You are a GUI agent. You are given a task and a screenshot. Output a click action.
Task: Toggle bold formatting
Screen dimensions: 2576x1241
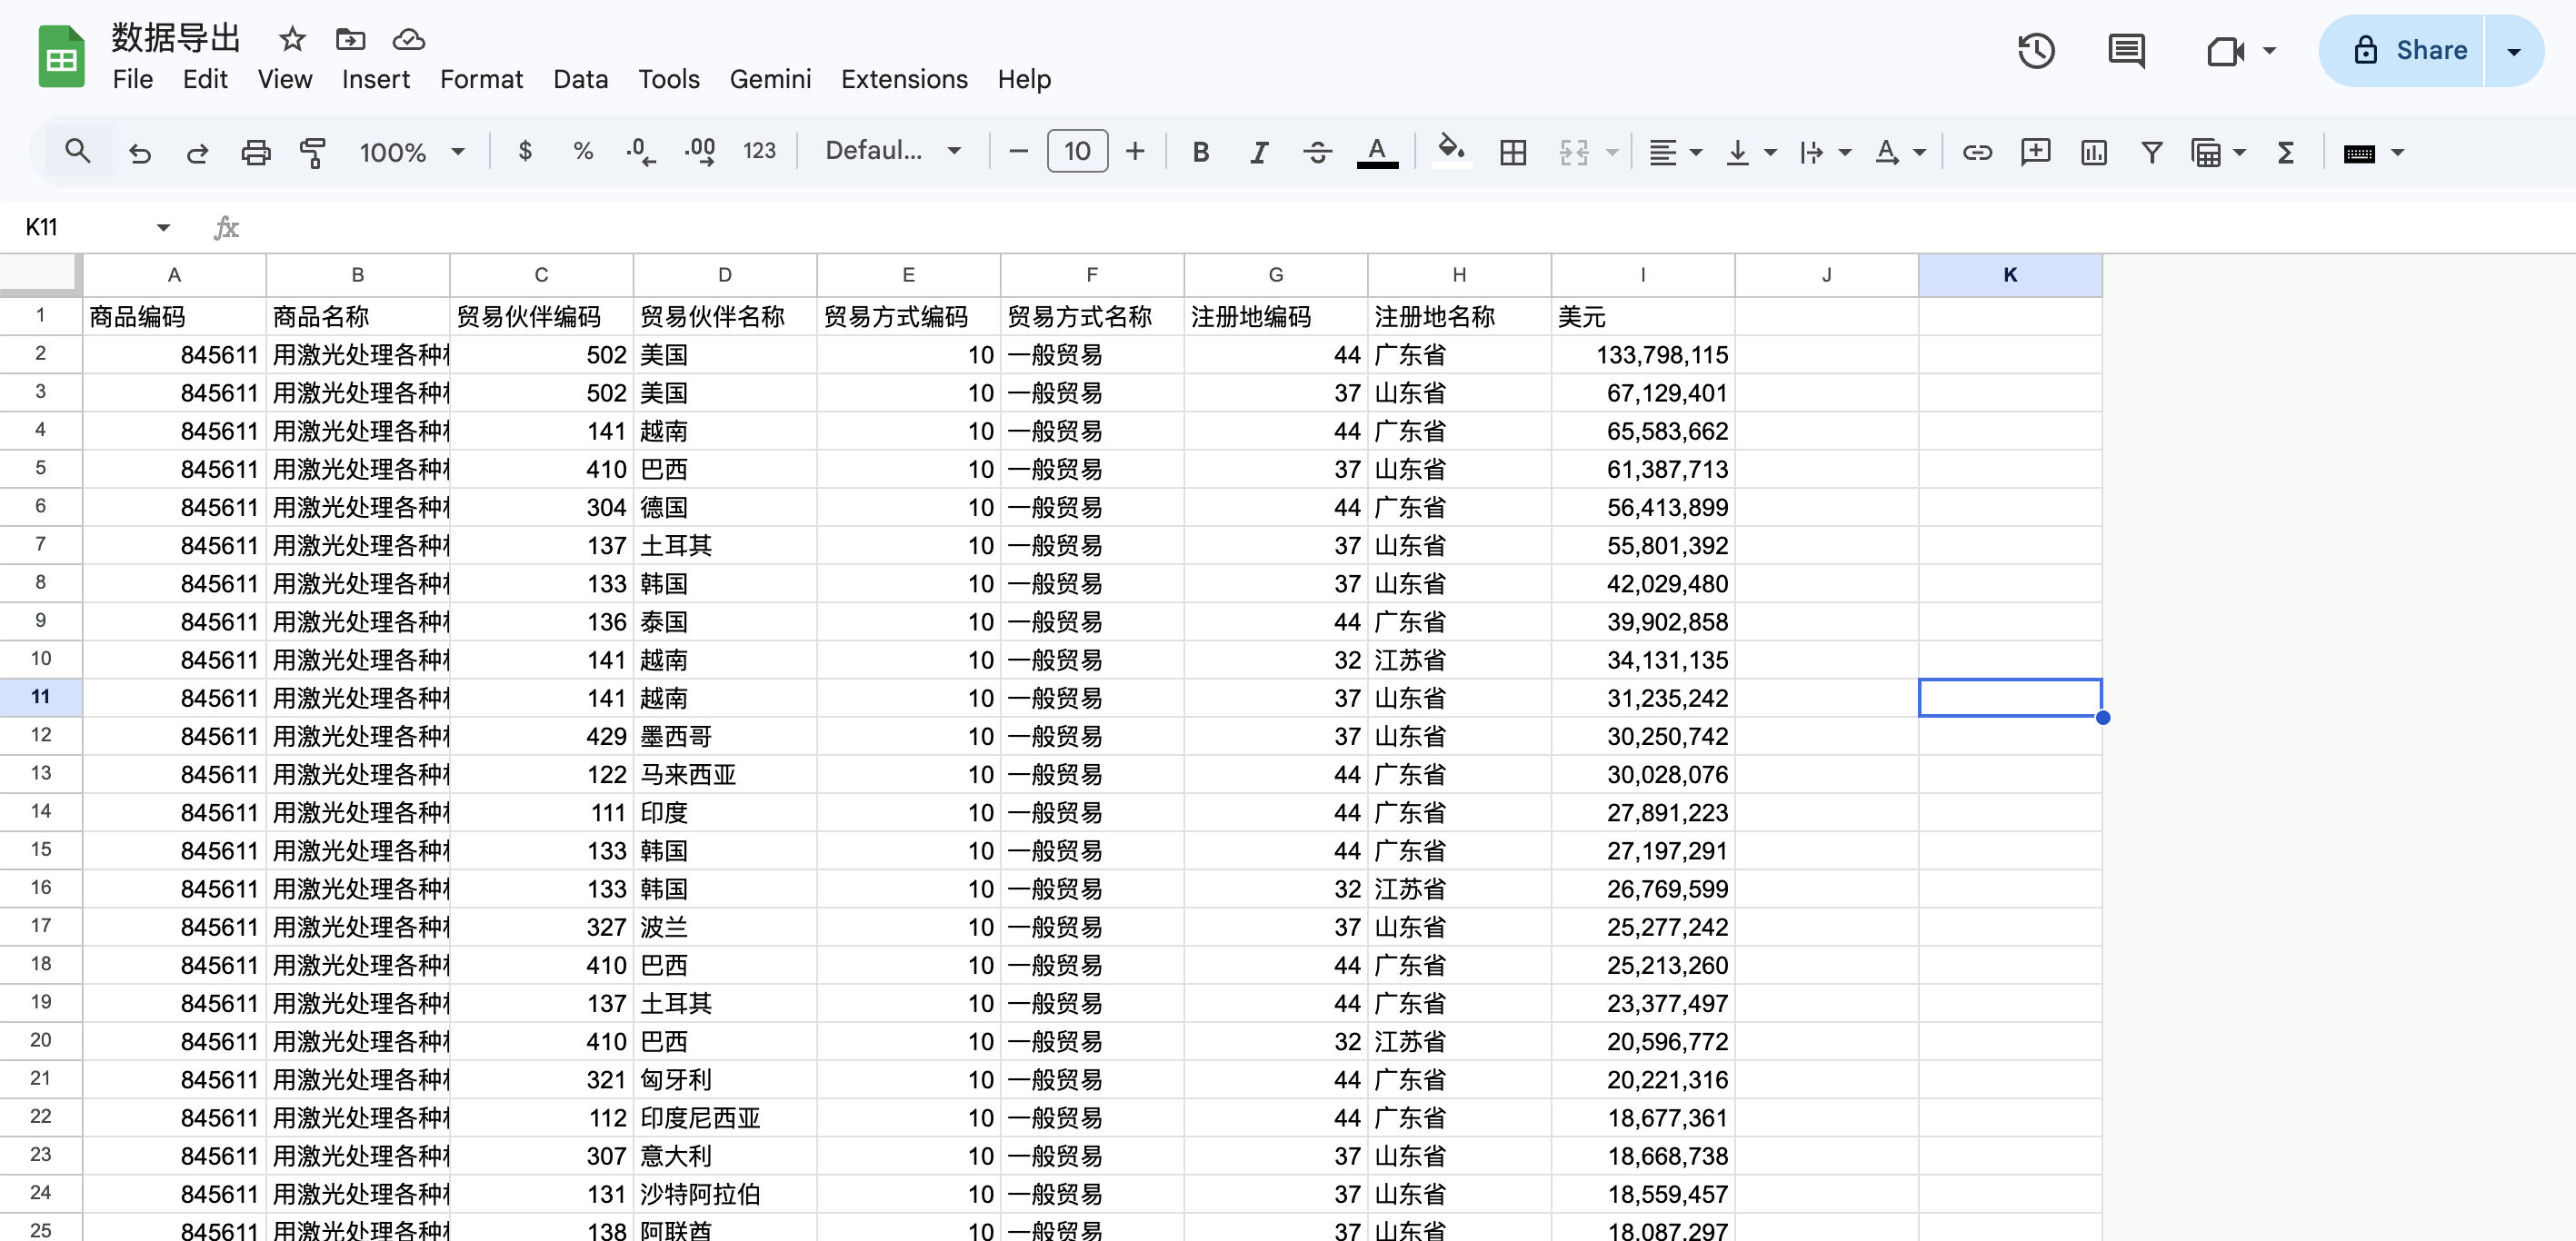point(1201,152)
